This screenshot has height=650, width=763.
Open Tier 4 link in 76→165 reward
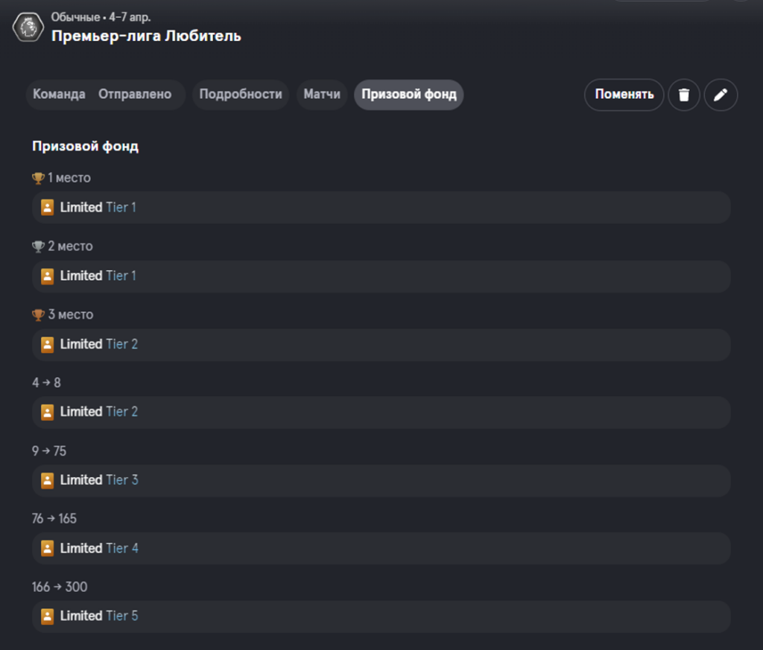(x=122, y=548)
